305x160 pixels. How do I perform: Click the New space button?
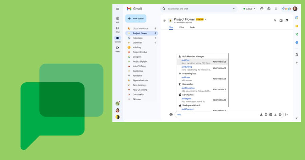(x=136, y=19)
